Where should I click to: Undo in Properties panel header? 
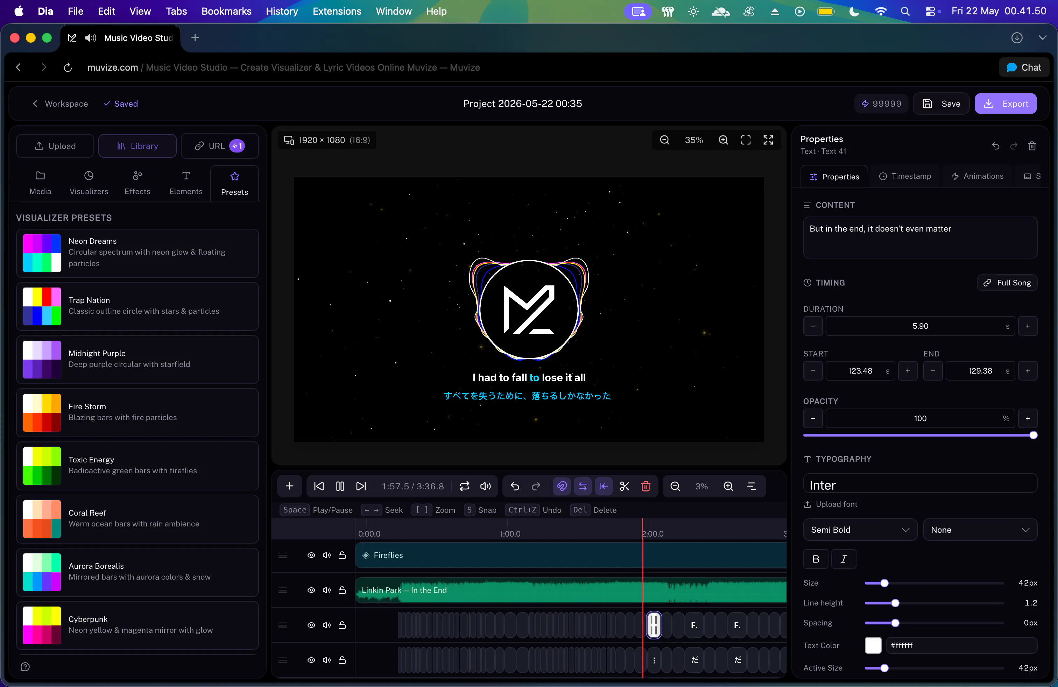(x=996, y=146)
